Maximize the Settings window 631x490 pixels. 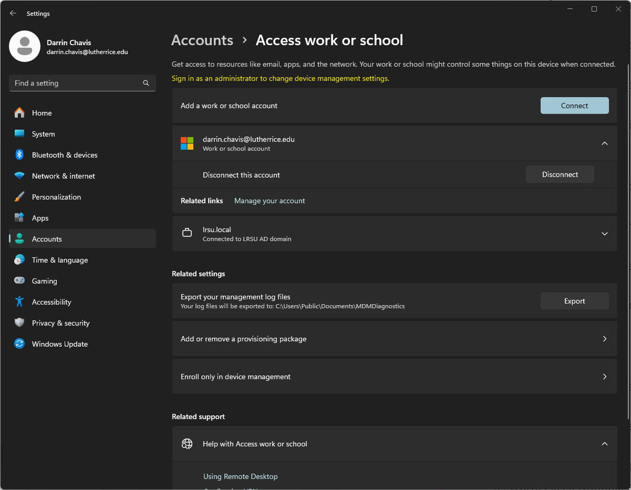pos(594,9)
